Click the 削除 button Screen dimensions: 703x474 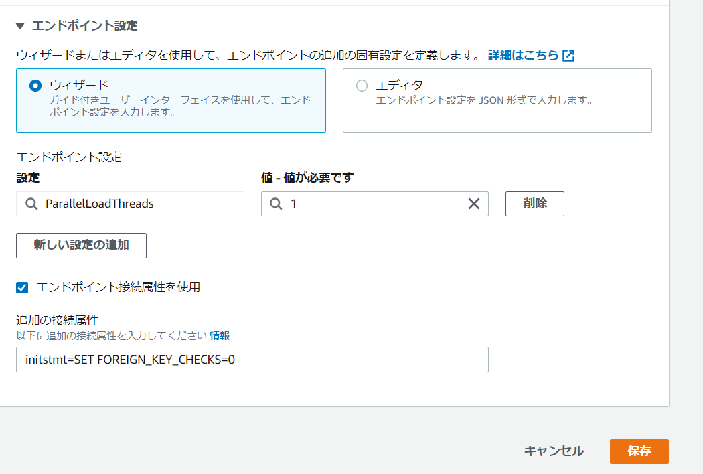click(x=535, y=204)
